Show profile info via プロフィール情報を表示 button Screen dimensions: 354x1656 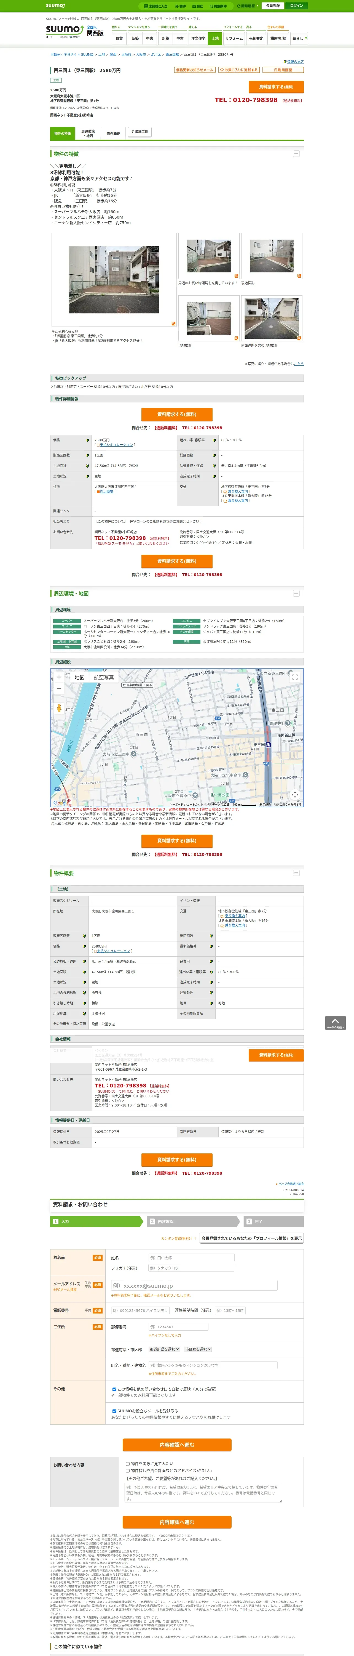tap(251, 1238)
